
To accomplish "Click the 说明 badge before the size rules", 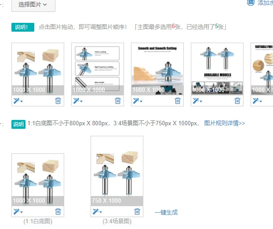I will tap(18, 124).
